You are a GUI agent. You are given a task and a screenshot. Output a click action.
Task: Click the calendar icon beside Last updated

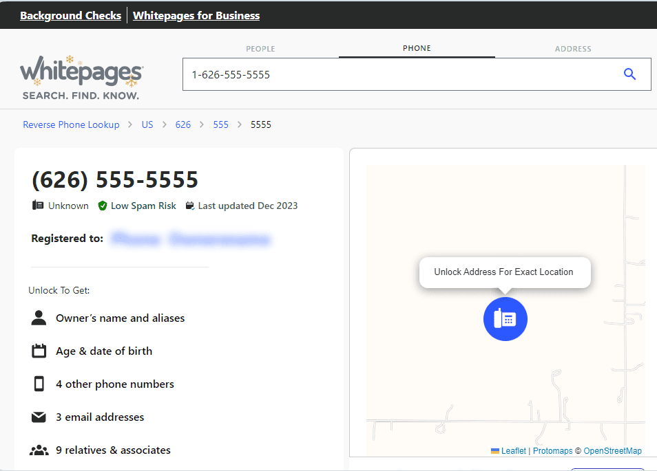[190, 206]
